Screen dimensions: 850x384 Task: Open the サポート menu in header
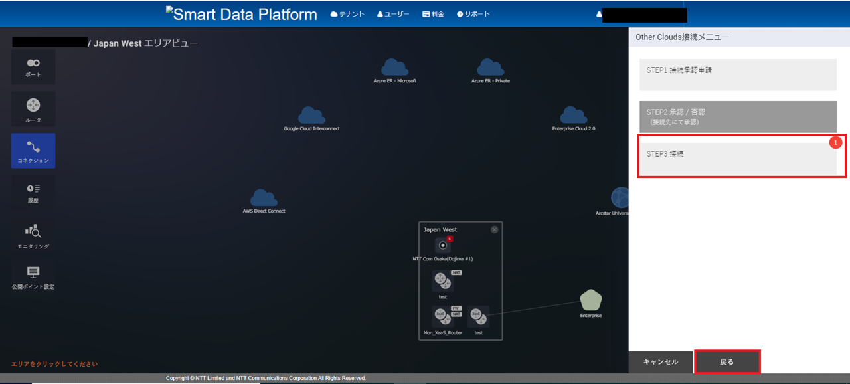pyautogui.click(x=473, y=14)
